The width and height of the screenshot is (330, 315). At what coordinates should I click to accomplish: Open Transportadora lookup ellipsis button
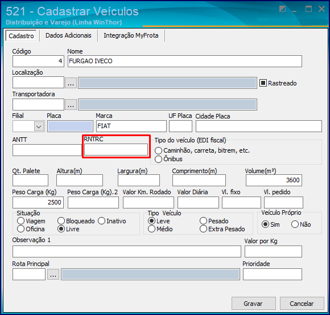coord(71,104)
